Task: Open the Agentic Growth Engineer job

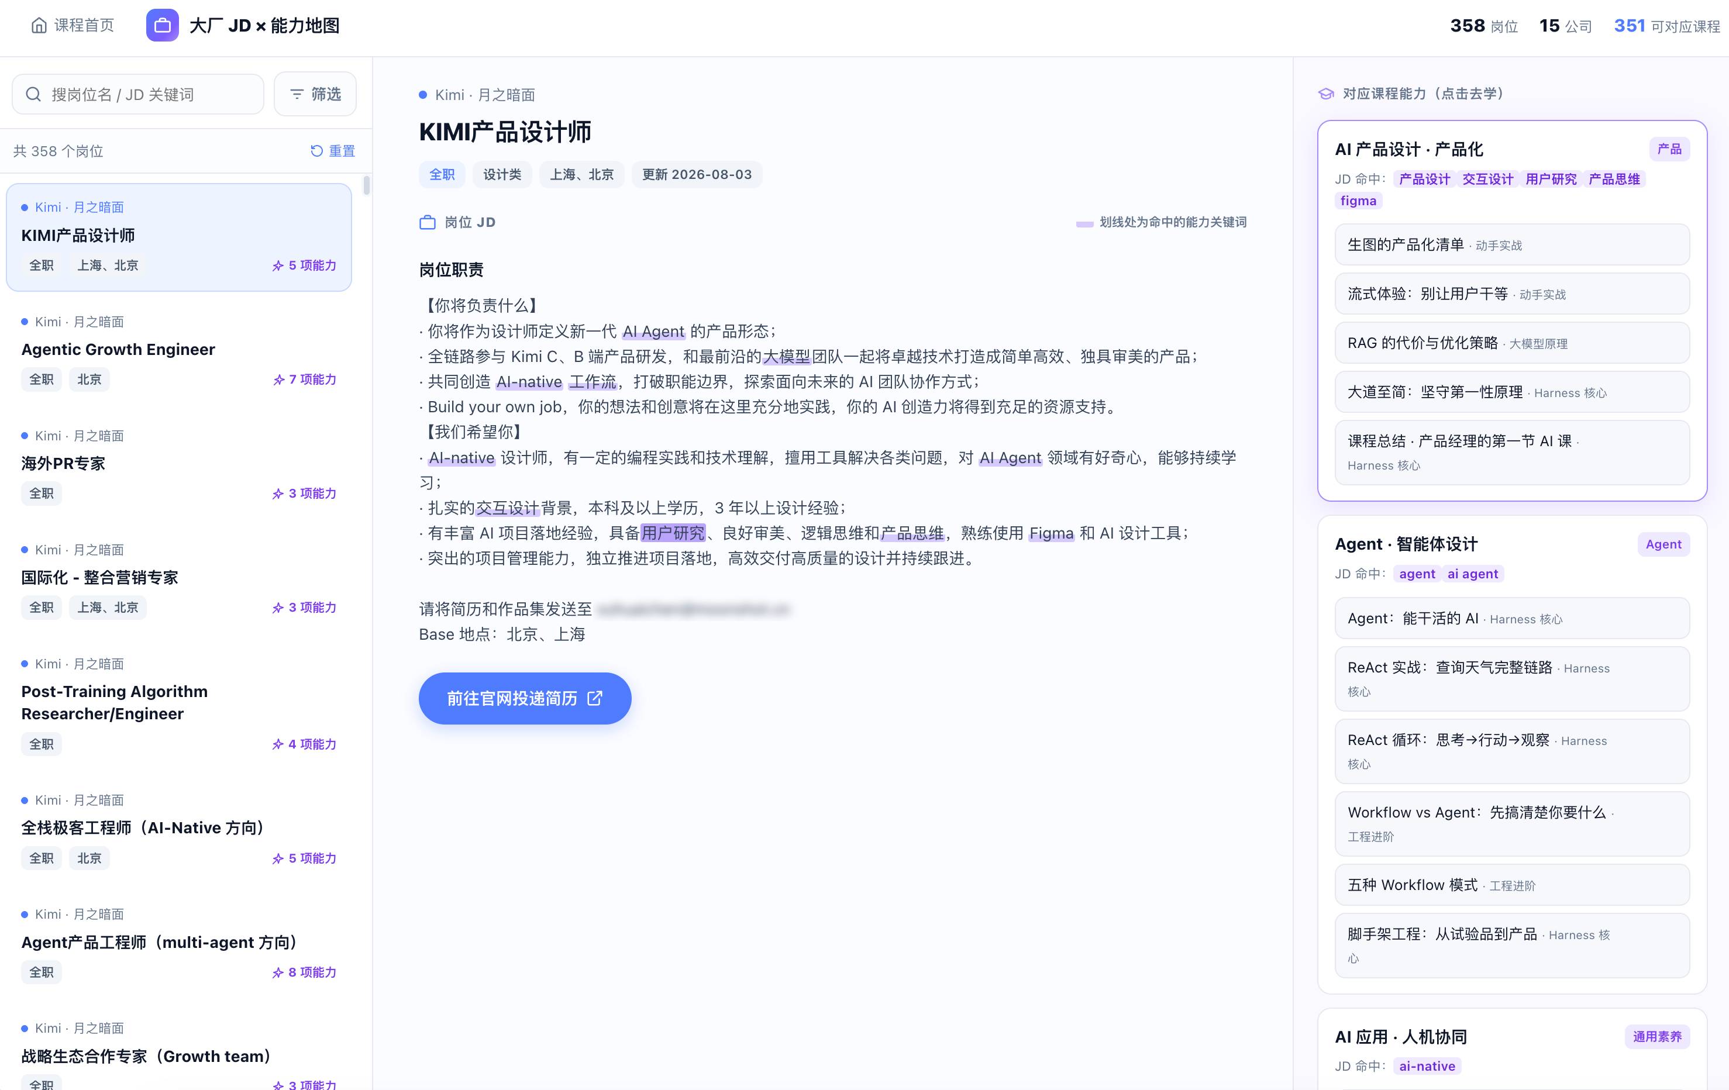Action: click(x=179, y=351)
